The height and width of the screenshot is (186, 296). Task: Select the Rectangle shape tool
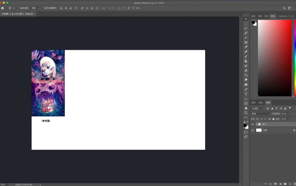pyautogui.click(x=246, y=103)
